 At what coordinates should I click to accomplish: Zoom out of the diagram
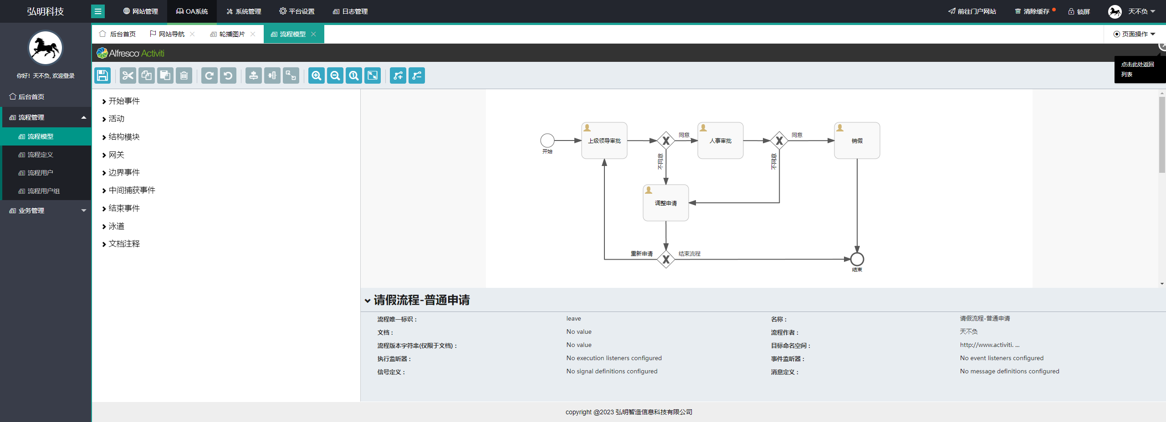[x=335, y=75]
